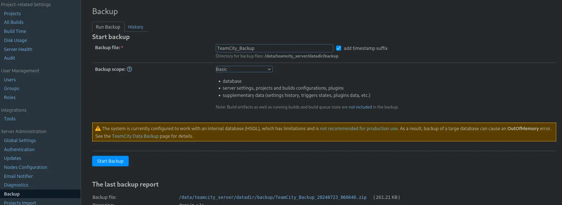Click 'The last backup report' heading

point(125,184)
